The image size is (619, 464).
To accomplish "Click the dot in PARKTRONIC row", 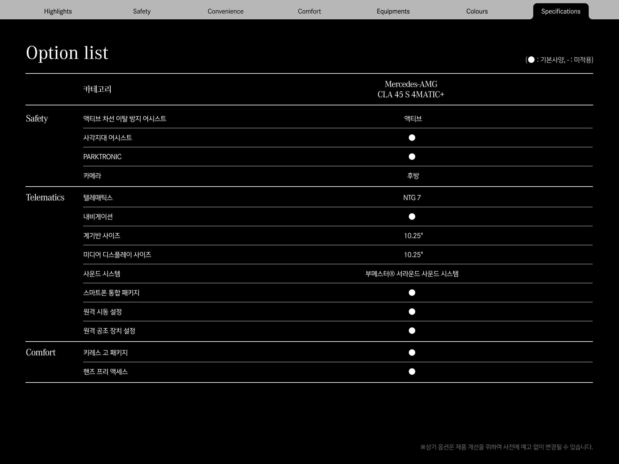I will coord(412,157).
